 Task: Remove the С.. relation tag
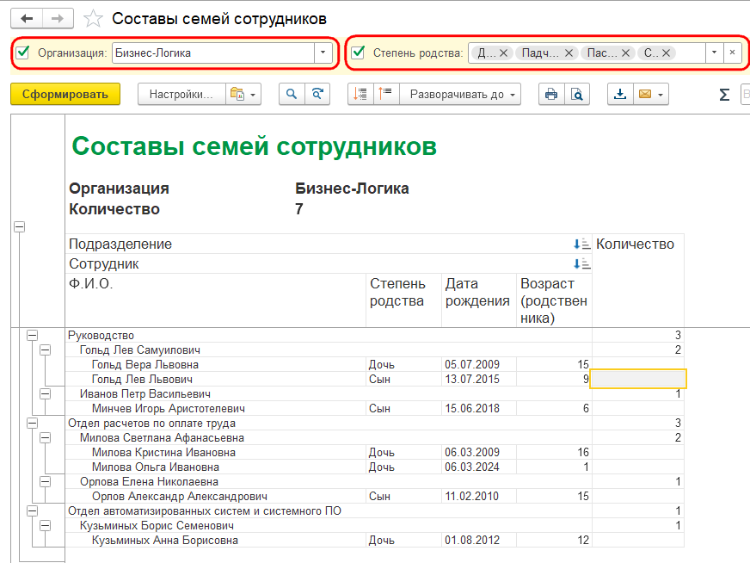point(666,53)
